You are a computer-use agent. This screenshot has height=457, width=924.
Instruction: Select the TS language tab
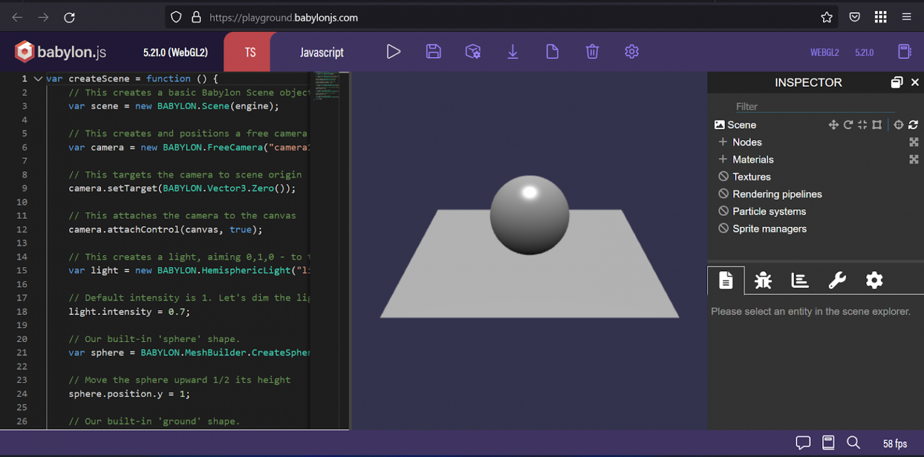pos(249,52)
